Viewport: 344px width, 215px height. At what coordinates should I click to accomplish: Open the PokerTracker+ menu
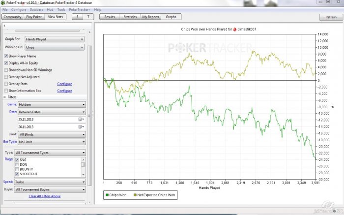pyautogui.click(x=80, y=10)
